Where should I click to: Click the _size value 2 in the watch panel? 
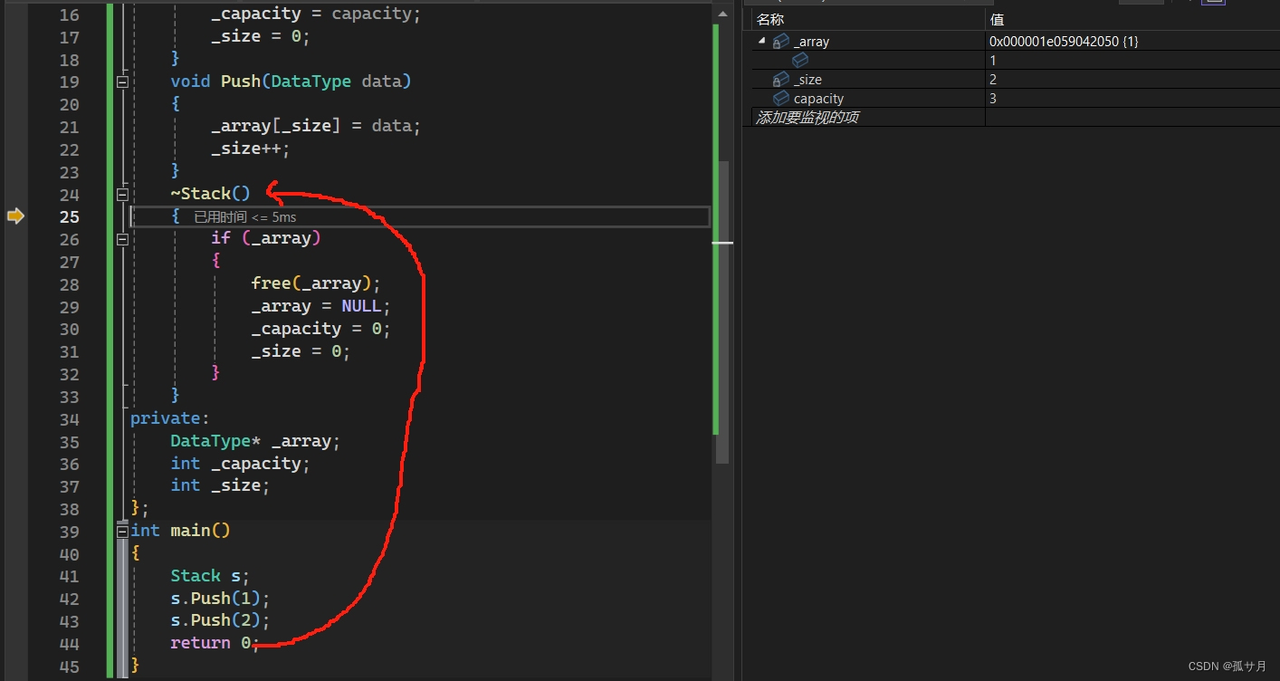(x=993, y=80)
